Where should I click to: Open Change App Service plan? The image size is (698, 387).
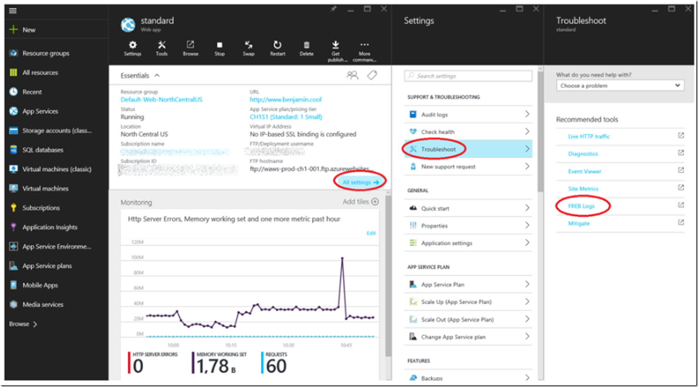[468, 337]
